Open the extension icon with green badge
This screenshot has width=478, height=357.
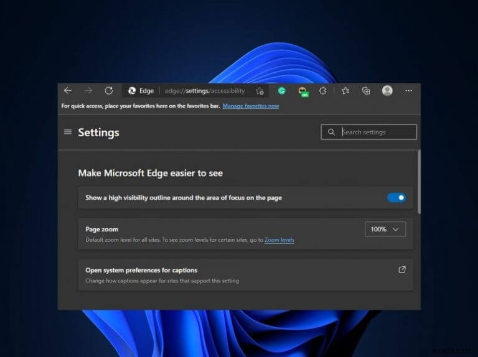(303, 91)
